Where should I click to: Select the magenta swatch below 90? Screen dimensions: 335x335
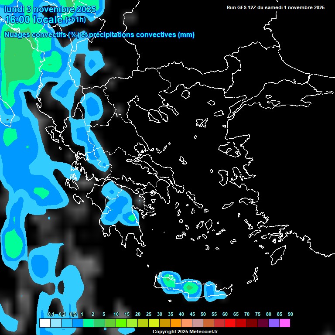[284, 323]
